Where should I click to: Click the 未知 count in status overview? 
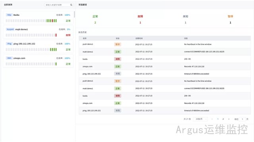(x=185, y=22)
